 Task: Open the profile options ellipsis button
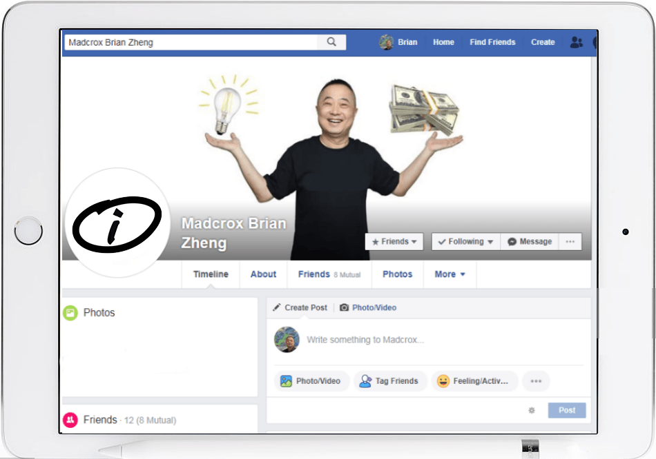tap(570, 241)
